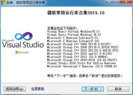
Task: Select the Visual C++ 2010 SP1 entry
Action: tap(83, 50)
